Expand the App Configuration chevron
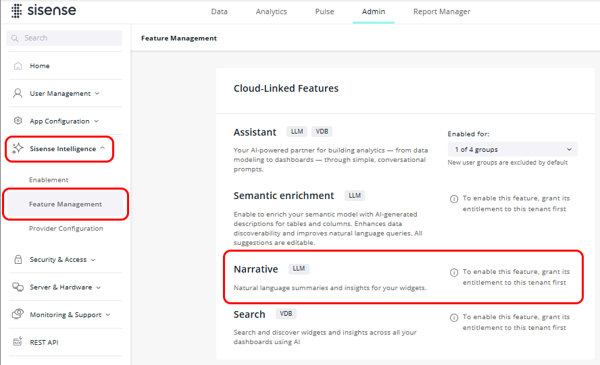The height and width of the screenshot is (365, 600). pyautogui.click(x=97, y=121)
